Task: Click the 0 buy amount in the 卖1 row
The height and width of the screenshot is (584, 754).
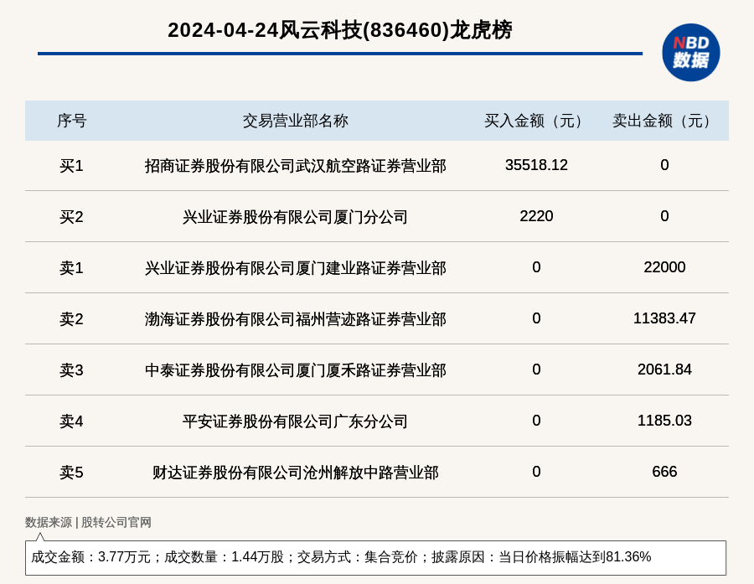Action: click(x=536, y=267)
